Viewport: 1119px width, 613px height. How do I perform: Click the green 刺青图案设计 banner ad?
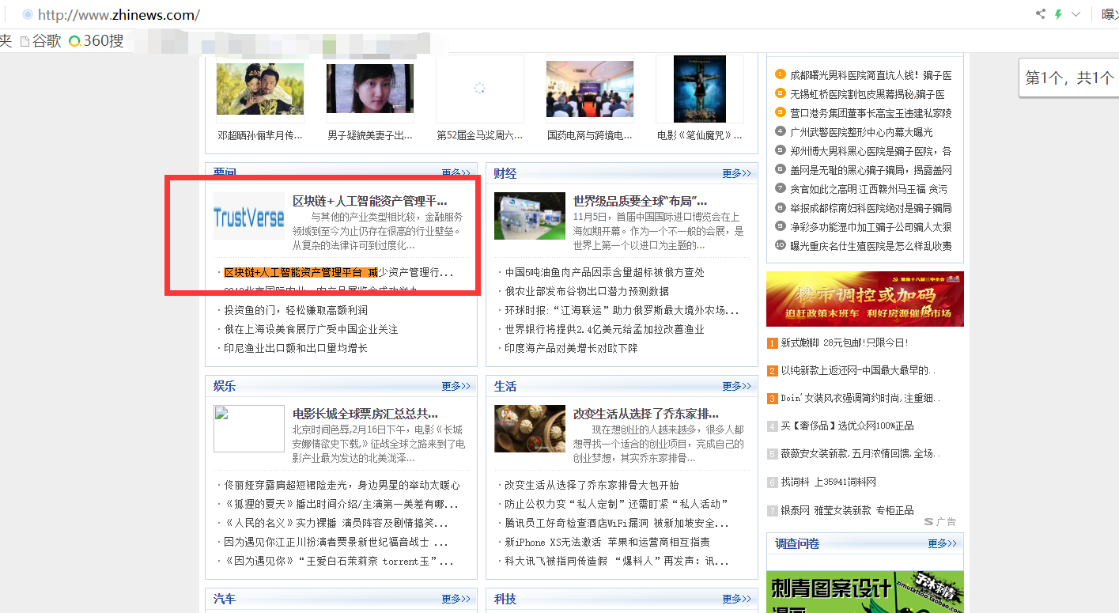[x=865, y=592]
